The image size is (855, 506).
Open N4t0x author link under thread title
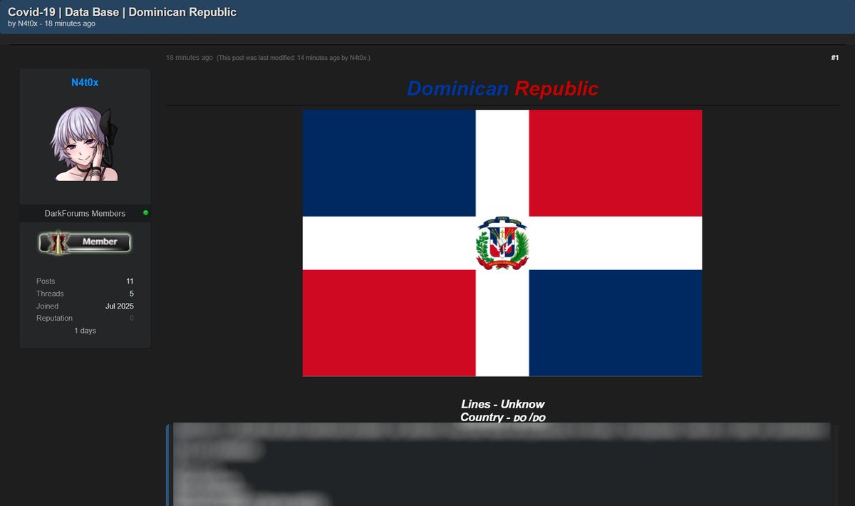(27, 24)
